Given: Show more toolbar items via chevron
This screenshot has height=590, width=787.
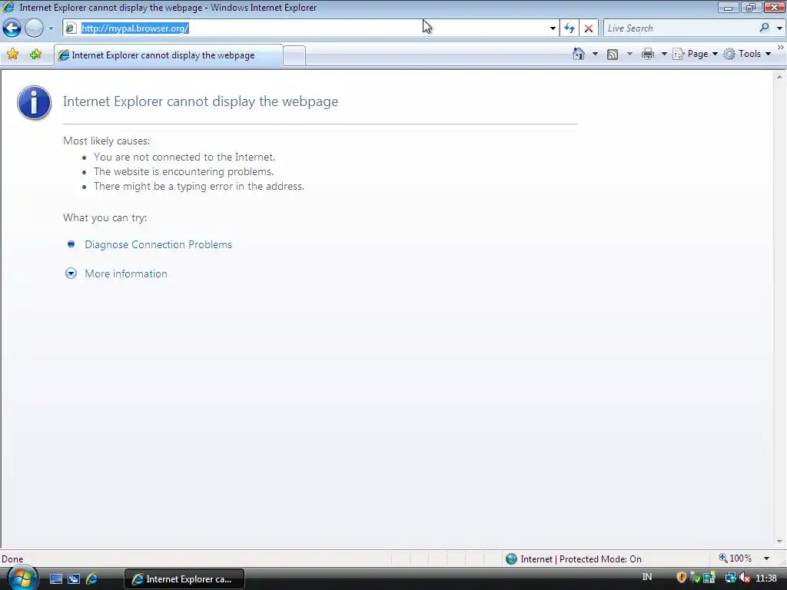Looking at the screenshot, I should pyautogui.click(x=781, y=47).
